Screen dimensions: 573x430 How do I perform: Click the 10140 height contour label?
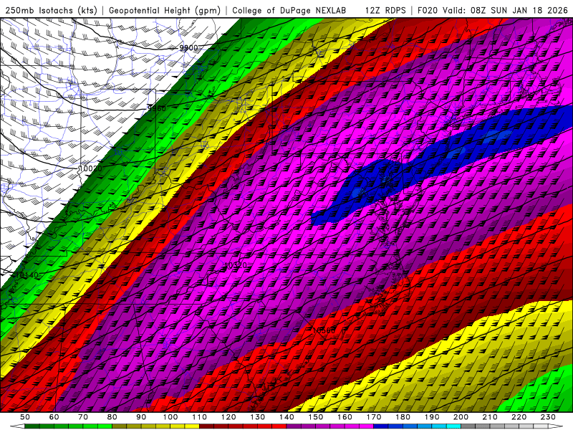pos(27,275)
